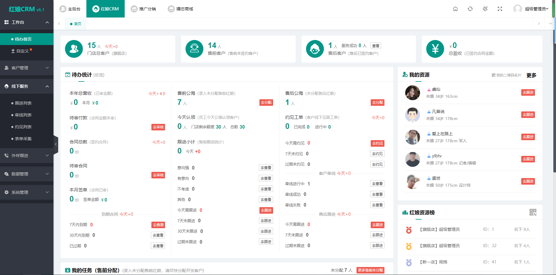
Task: Click the clear cache broom icon
Action: tap(485, 9)
